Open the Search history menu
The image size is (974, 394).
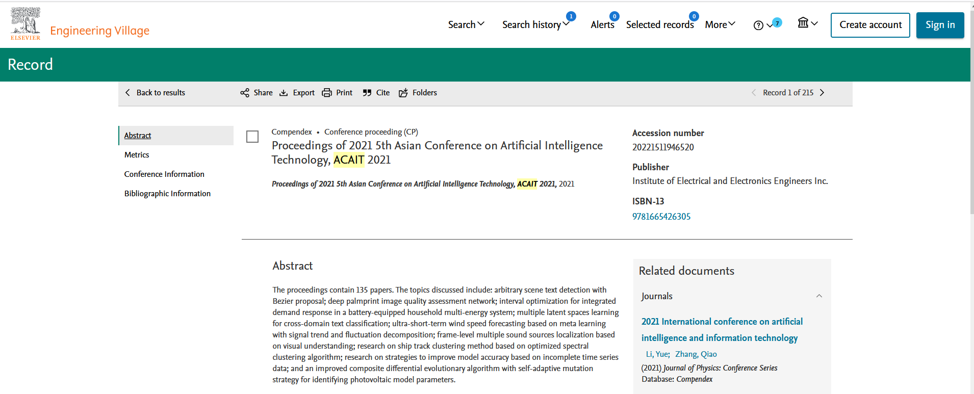point(535,24)
